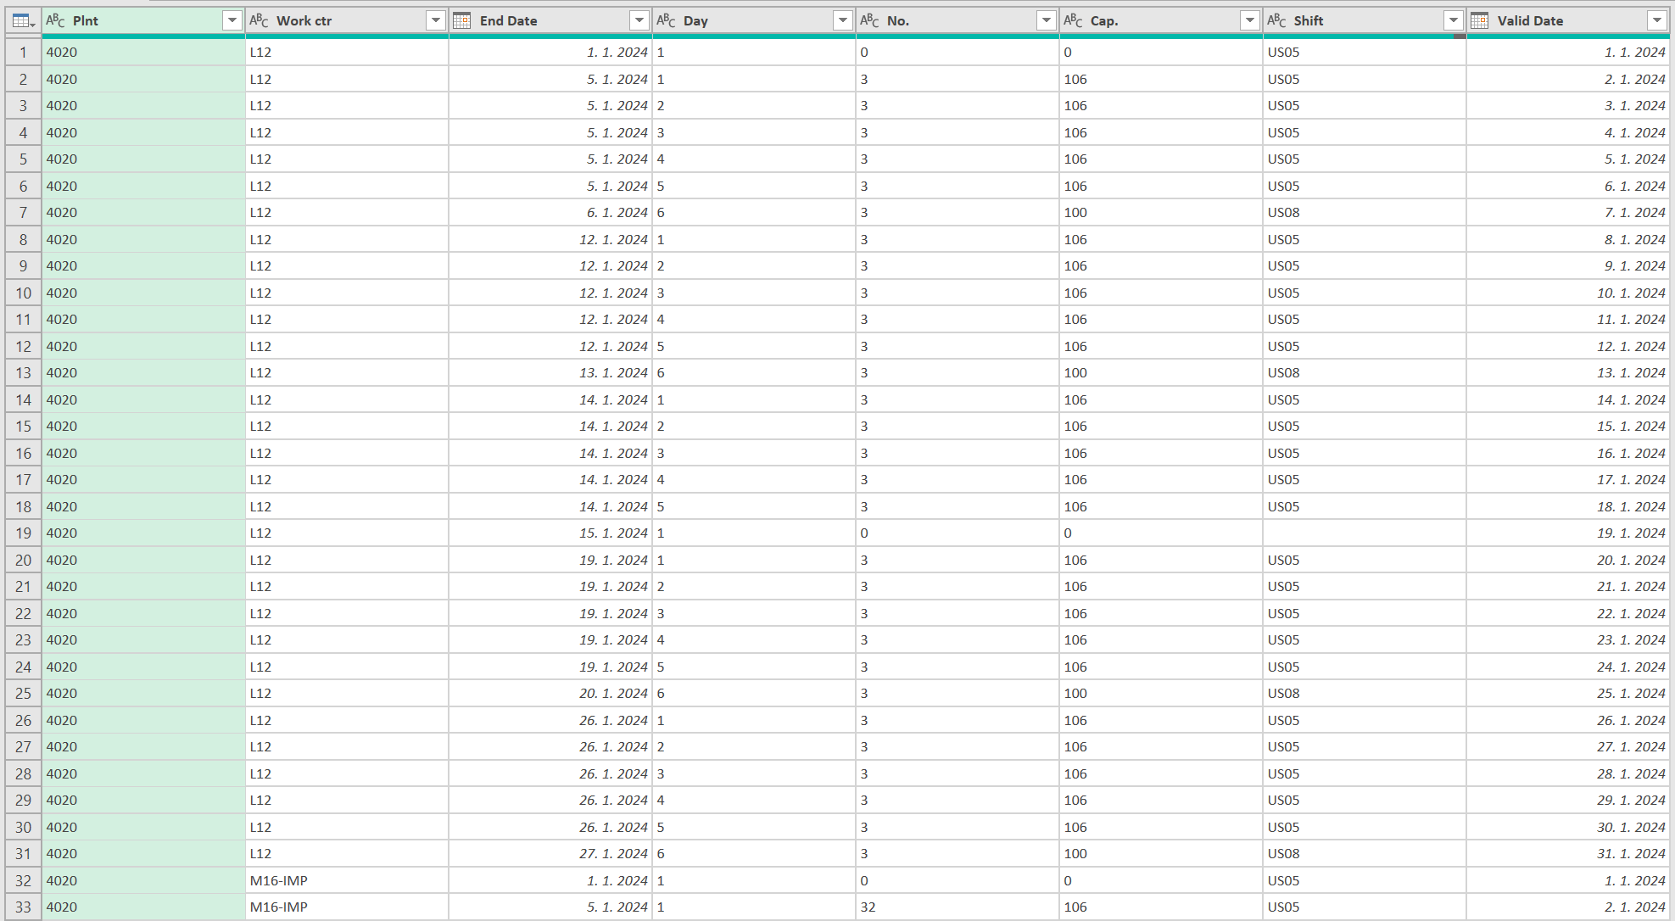Open the No. column filter dropdown
The width and height of the screenshot is (1675, 921).
pos(1047,20)
